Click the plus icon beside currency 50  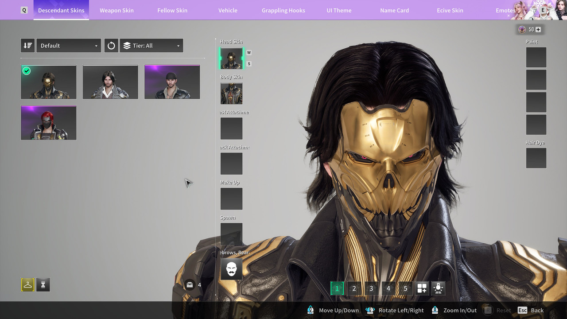click(538, 30)
